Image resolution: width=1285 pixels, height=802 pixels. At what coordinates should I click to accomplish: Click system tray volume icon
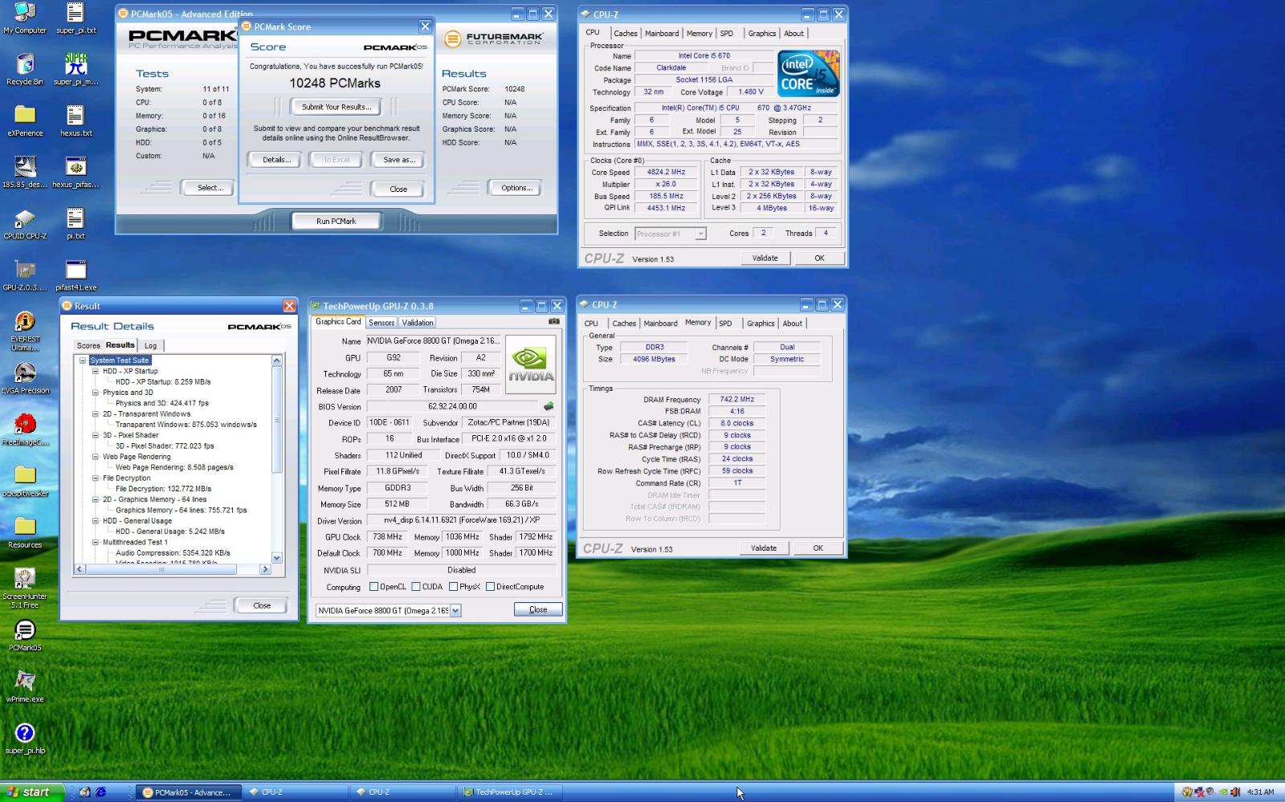coord(1235,792)
